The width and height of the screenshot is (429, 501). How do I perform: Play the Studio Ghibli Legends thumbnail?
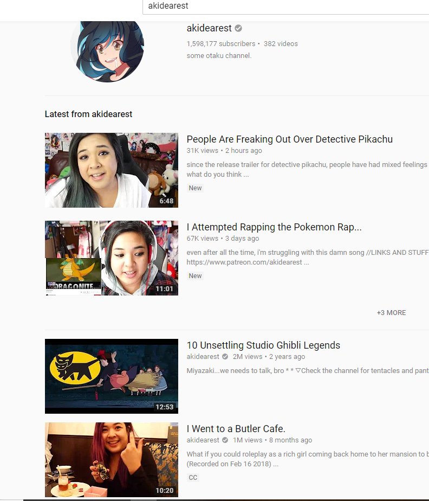pos(112,376)
